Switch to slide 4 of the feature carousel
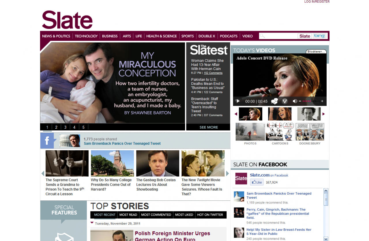369x241 pixels. point(74,127)
